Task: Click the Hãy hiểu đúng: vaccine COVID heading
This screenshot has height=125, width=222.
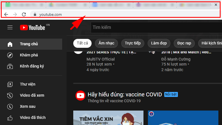Action: [x=125, y=94]
